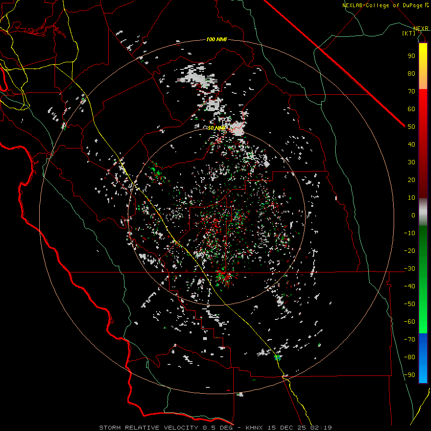The image size is (431, 431).
Task: Click the '70' value on velocity scale
Action: point(411,91)
